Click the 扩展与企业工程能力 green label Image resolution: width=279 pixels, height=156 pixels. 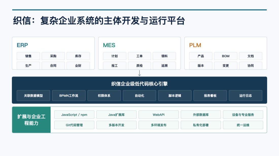[31, 120]
